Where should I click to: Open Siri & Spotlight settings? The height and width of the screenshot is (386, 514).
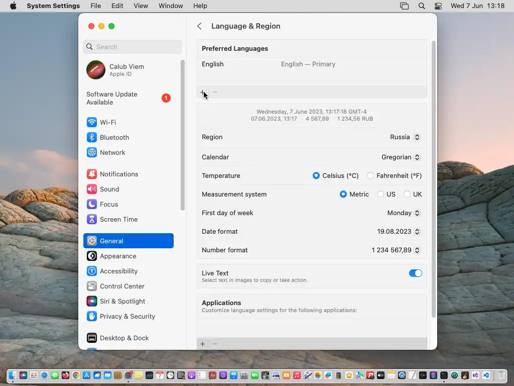128,302
